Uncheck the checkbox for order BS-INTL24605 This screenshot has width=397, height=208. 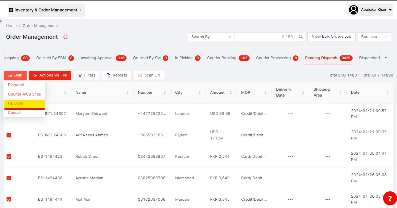pyautogui.click(x=9, y=135)
